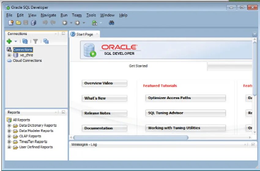Open the tab list dropdown at editor corner
Screen dimensions: 260x171
click(254, 34)
